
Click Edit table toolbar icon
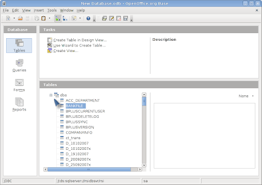tap(112, 18)
